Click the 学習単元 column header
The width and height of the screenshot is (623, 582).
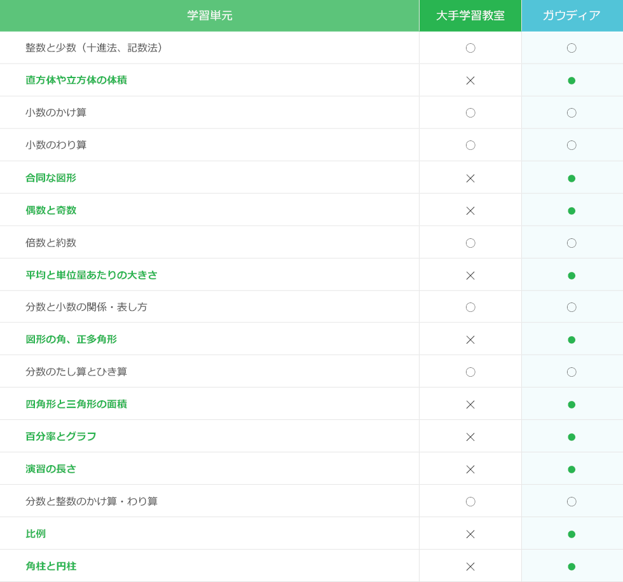click(210, 16)
